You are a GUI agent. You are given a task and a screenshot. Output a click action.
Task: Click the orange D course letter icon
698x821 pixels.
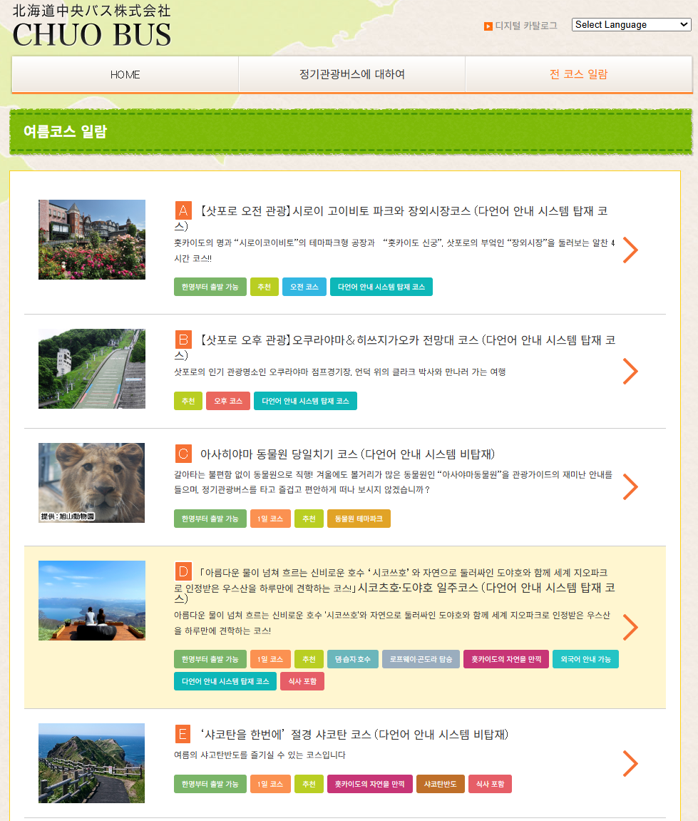(183, 571)
